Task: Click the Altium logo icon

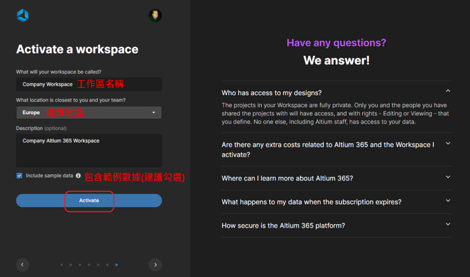Action: click(22, 15)
